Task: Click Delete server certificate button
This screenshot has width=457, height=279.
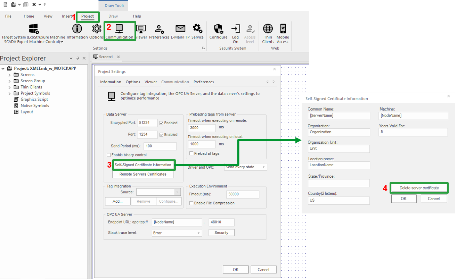Action: coord(419,188)
